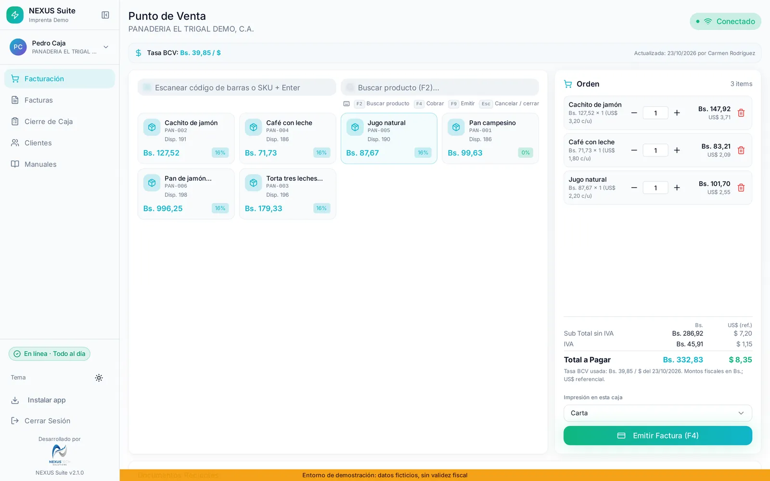Image resolution: width=770 pixels, height=481 pixels.
Task: Delete Cachito de jamón from order
Action: [741, 113]
